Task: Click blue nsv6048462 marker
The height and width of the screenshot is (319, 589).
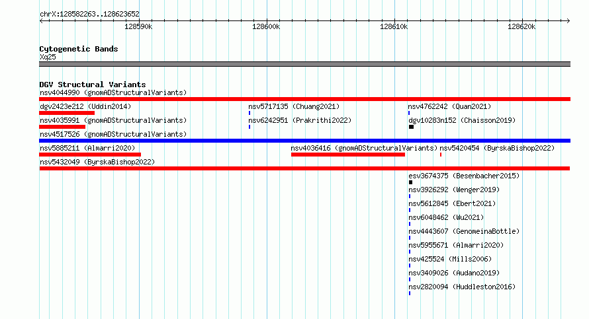Action: click(x=410, y=224)
